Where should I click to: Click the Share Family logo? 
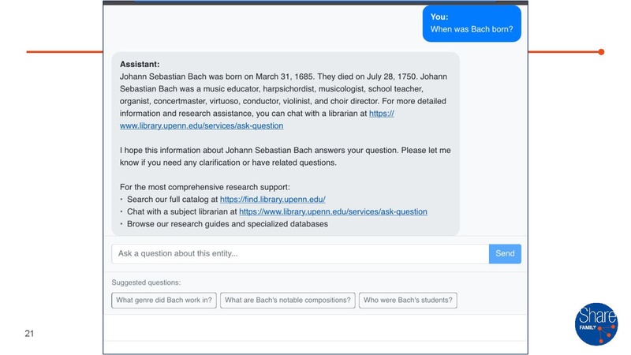click(596, 323)
